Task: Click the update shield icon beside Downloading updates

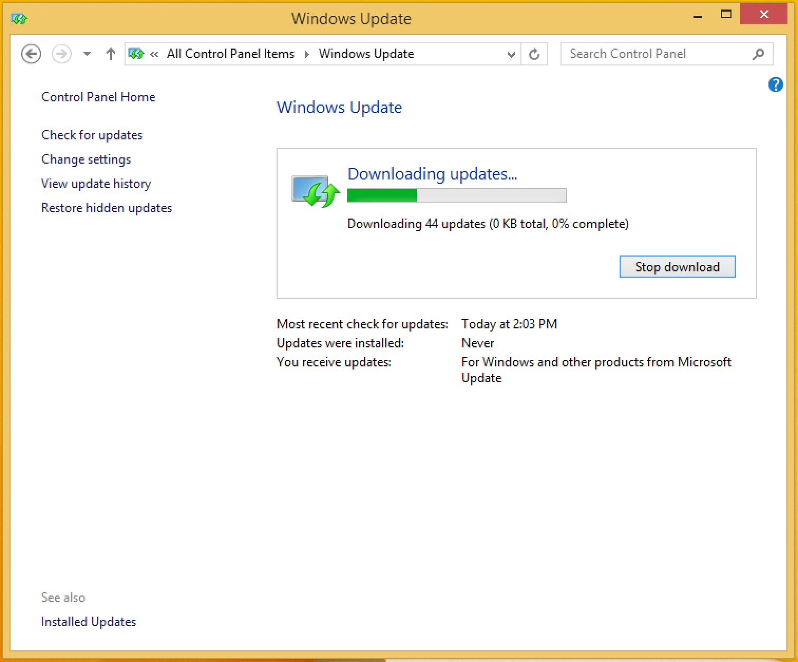Action: pos(316,191)
